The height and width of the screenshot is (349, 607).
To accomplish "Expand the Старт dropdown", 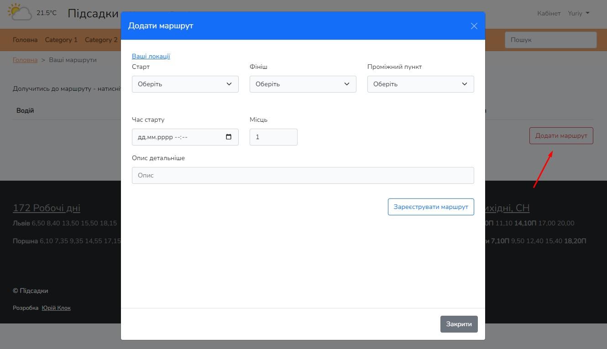I will [x=185, y=84].
